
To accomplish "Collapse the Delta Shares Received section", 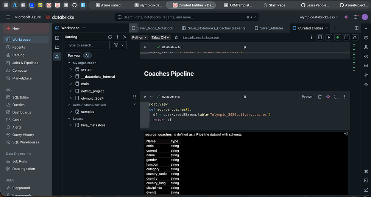I will point(69,105).
